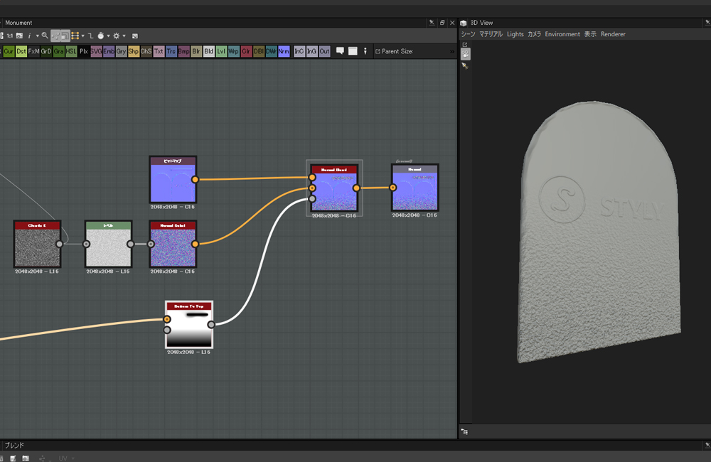Viewport: 711px width, 462px height.
Task: Click the Normal Blend output connector
Action: (356, 188)
